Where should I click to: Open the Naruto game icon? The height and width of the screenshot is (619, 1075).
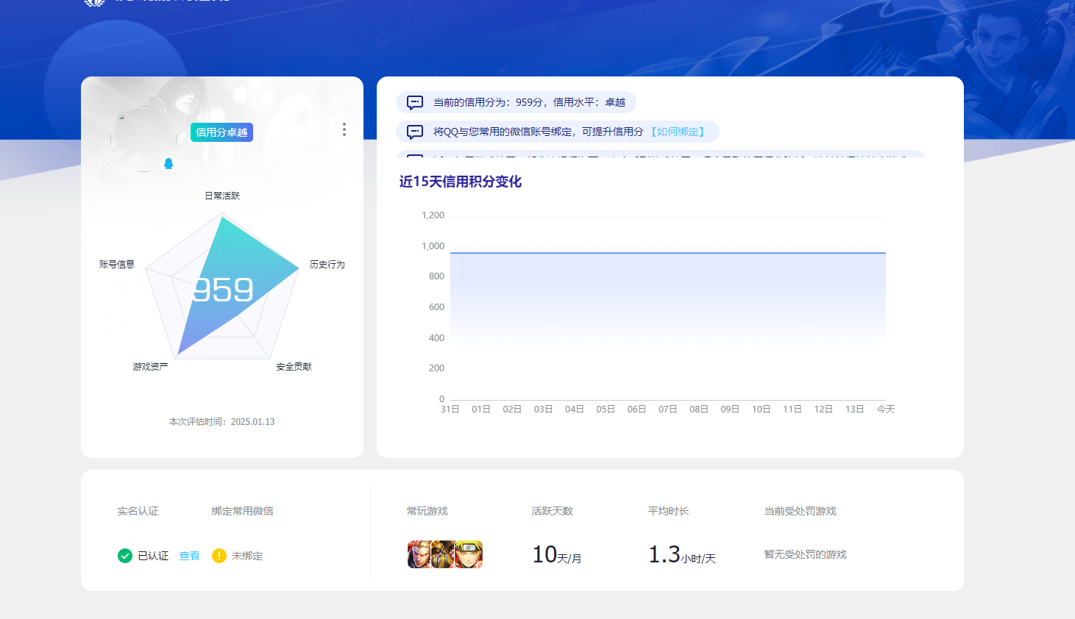pos(469,554)
